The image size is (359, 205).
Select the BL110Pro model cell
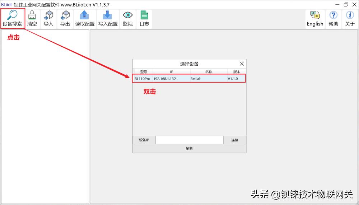(x=143, y=79)
